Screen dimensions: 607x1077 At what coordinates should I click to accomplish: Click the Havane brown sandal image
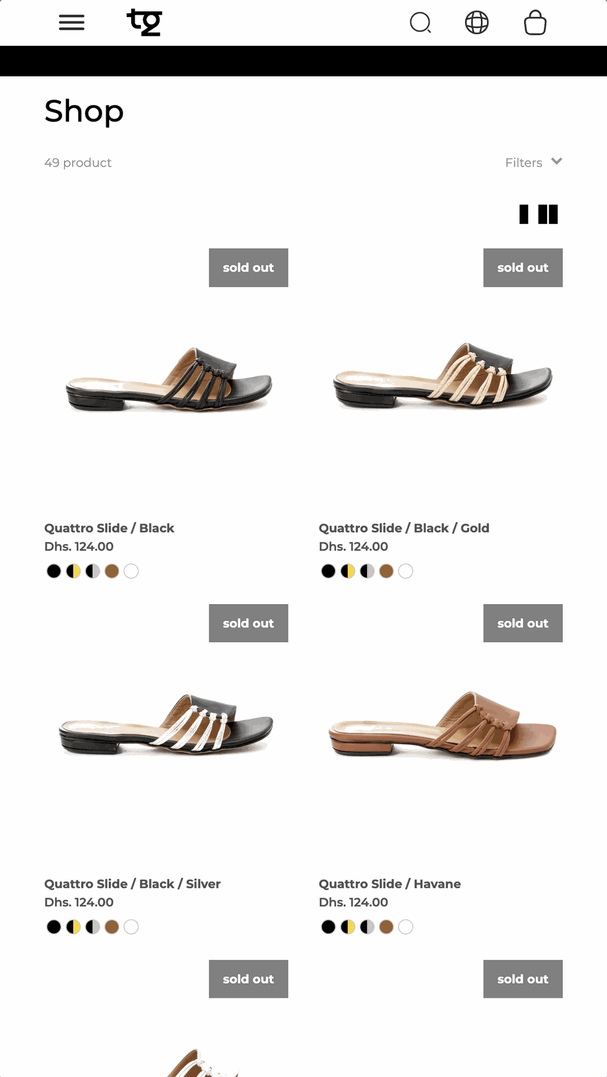click(x=442, y=725)
